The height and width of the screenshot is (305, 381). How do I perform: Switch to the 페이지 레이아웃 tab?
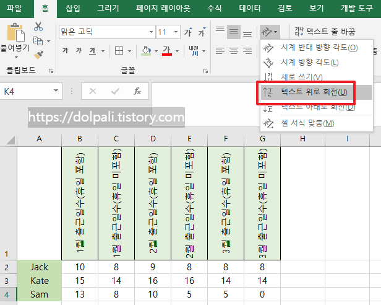pos(163,8)
